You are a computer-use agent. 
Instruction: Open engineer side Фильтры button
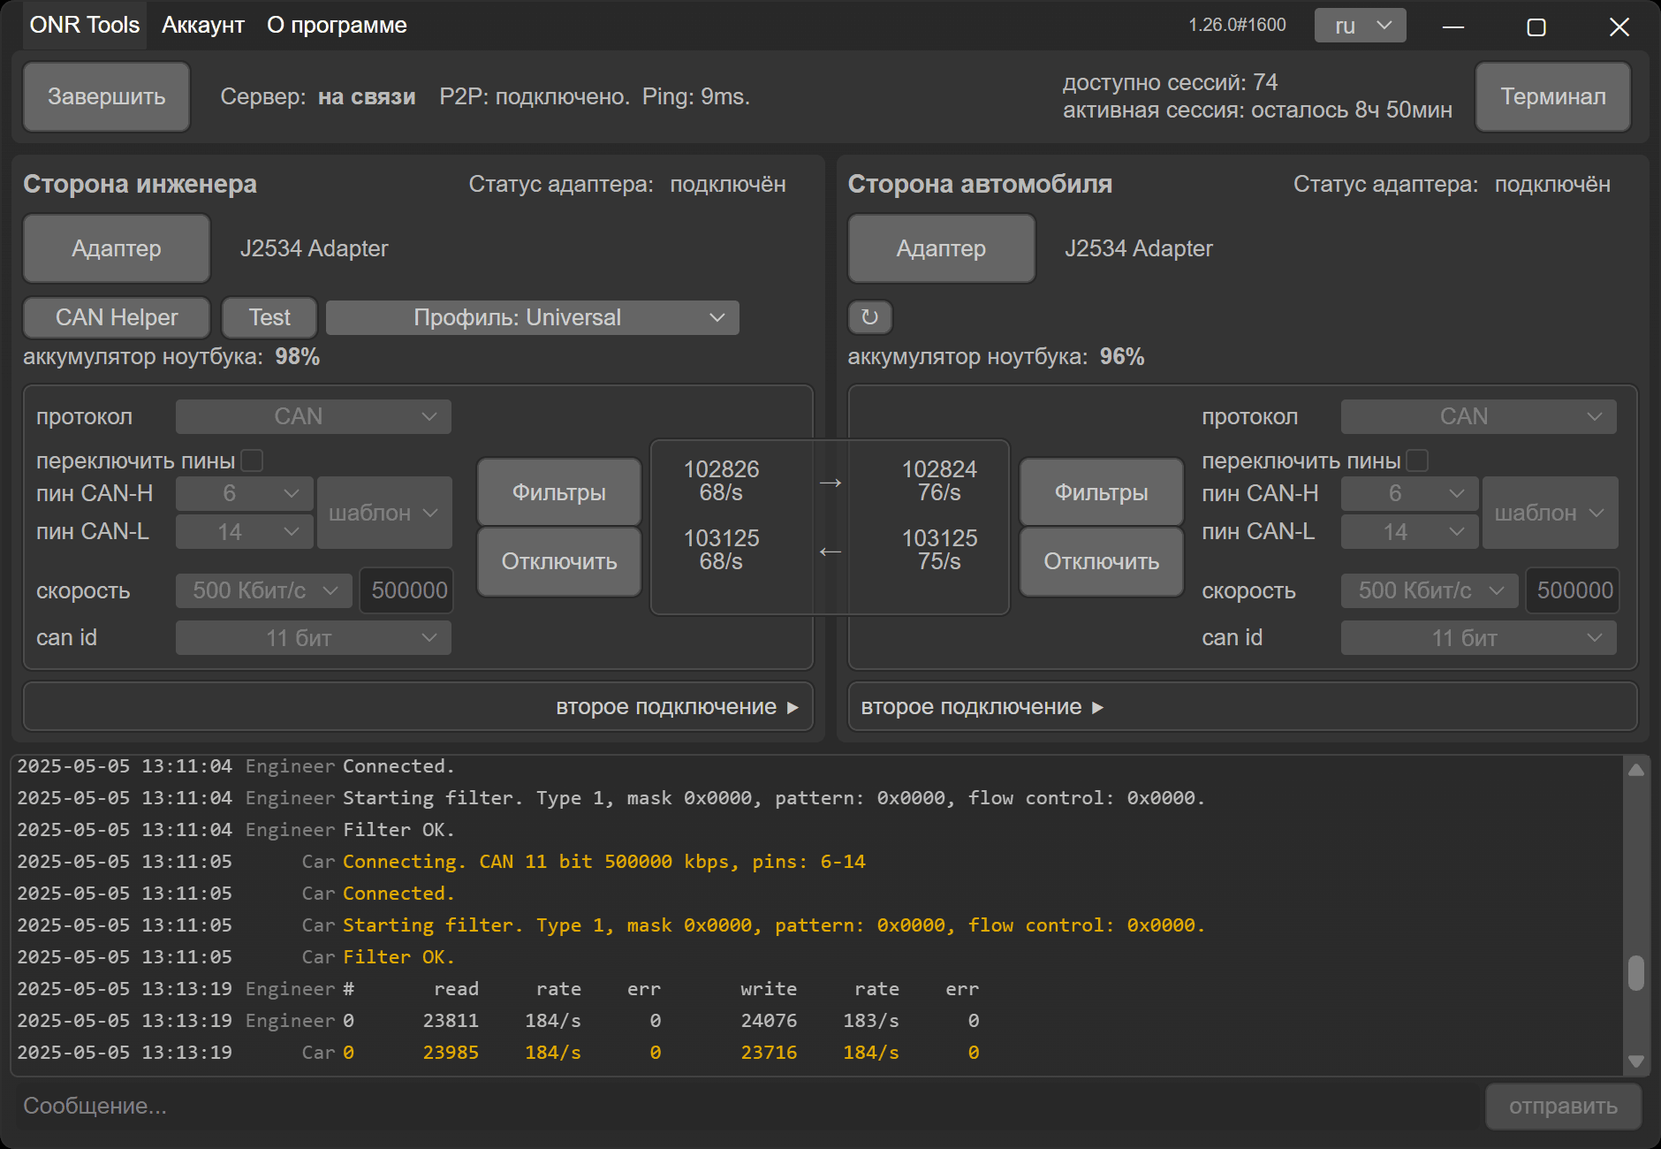559,492
